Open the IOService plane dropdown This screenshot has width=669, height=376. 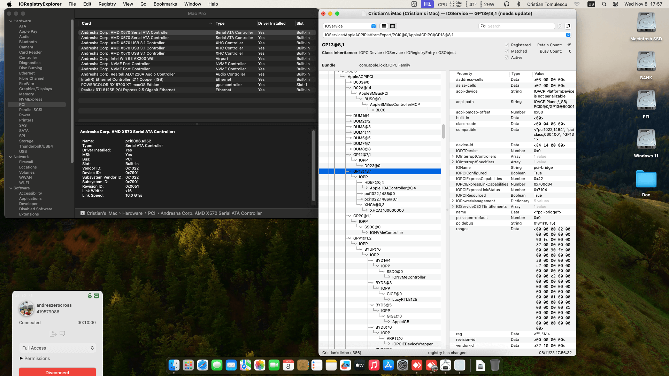pos(349,26)
